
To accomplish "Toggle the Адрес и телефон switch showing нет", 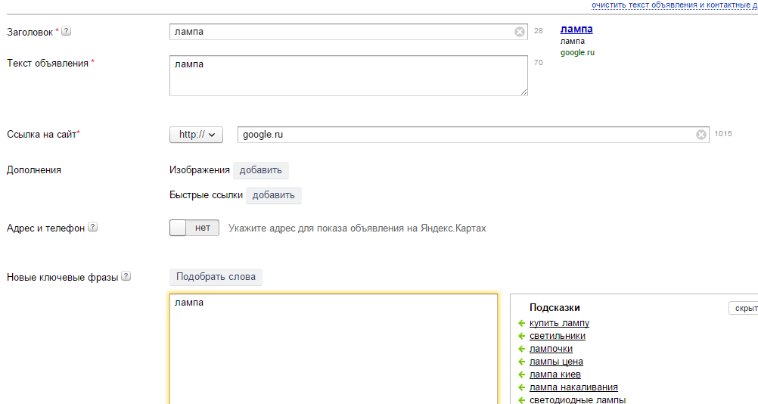I will [x=194, y=228].
